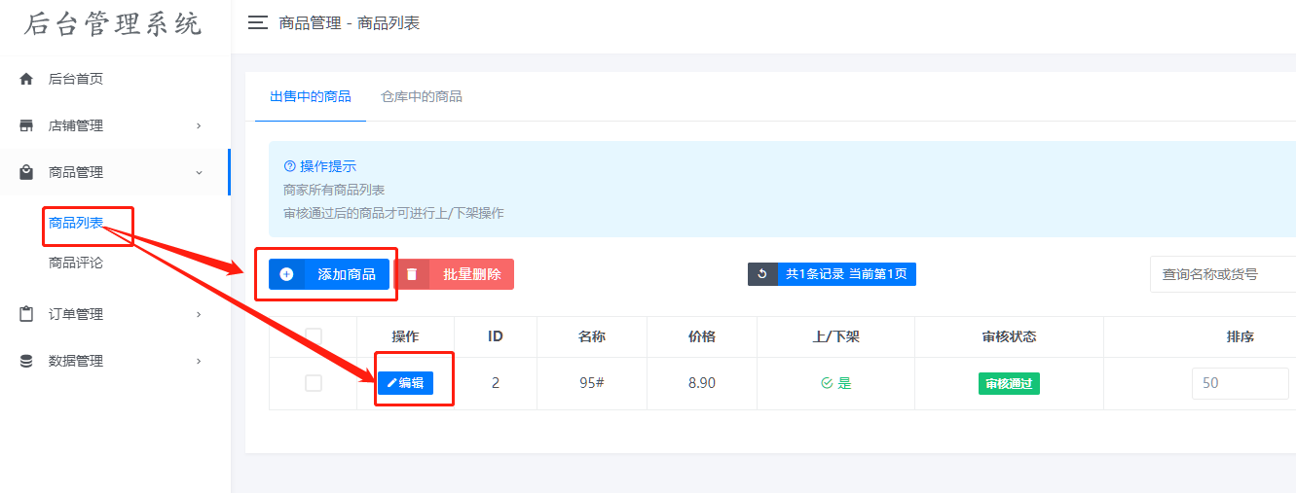Toggle the select-all checkbox in table header
Viewport: 1296px width, 493px height.
[x=314, y=336]
